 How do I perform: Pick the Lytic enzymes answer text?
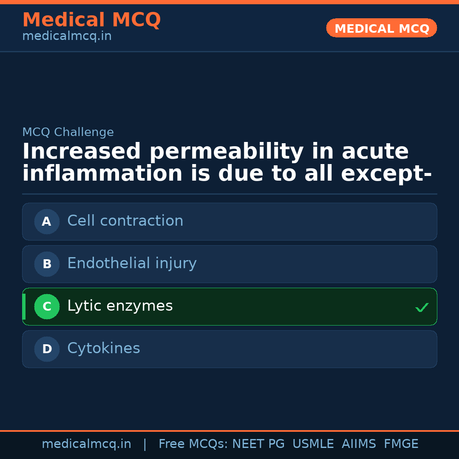click(x=120, y=306)
